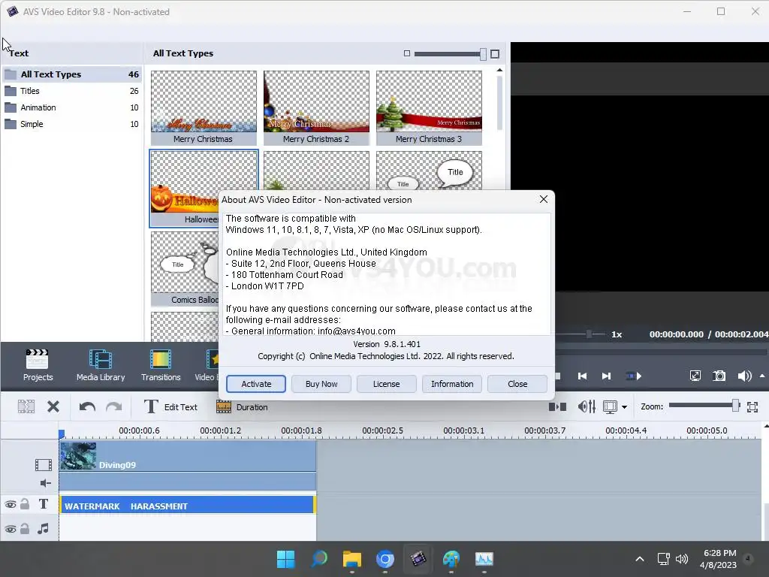Viewport: 769px width, 577px height.
Task: Select Merry Christmas 2 text preset
Action: 316,108
